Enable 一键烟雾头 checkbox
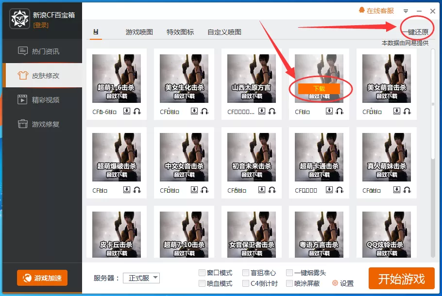Screen dimensions: 442x296 (x=289, y=273)
